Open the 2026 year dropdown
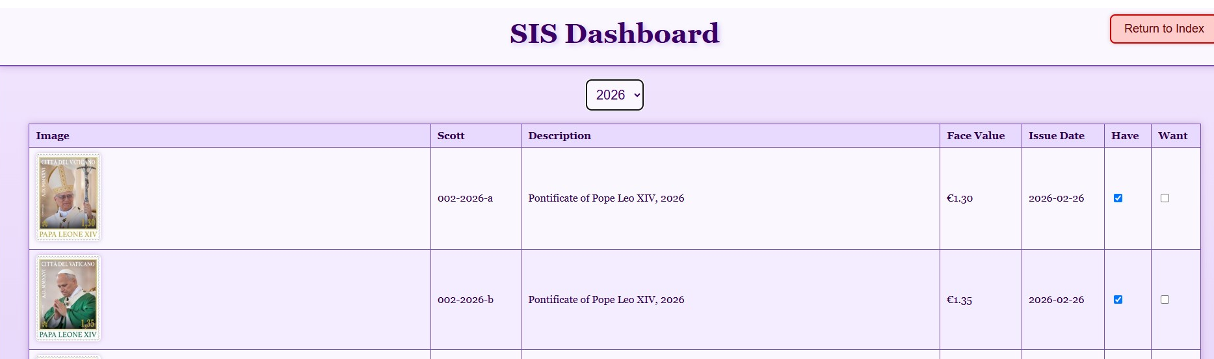The width and height of the screenshot is (1214, 359). point(614,95)
